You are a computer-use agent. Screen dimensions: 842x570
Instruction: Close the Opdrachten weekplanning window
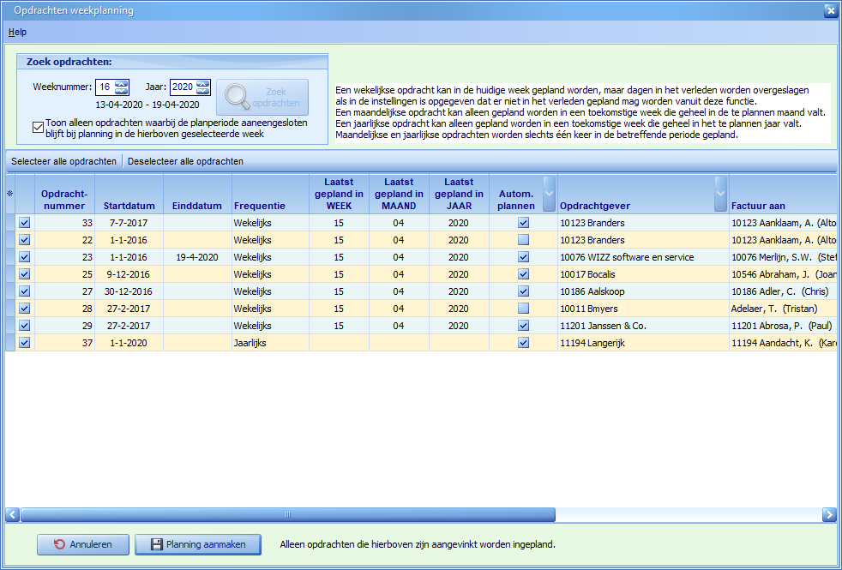coord(830,11)
